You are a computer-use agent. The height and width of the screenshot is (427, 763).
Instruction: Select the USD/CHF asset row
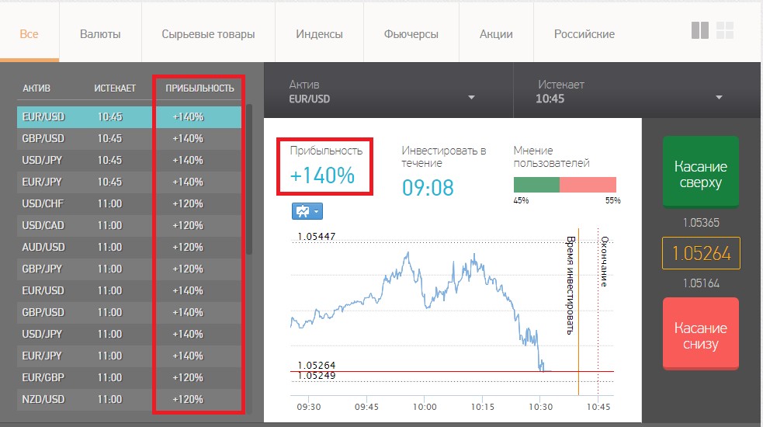click(x=124, y=203)
